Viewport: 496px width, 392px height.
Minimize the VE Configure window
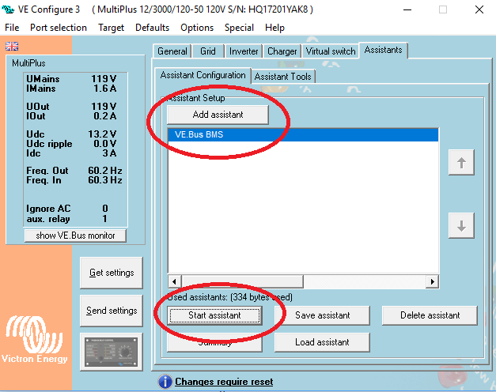(407, 9)
